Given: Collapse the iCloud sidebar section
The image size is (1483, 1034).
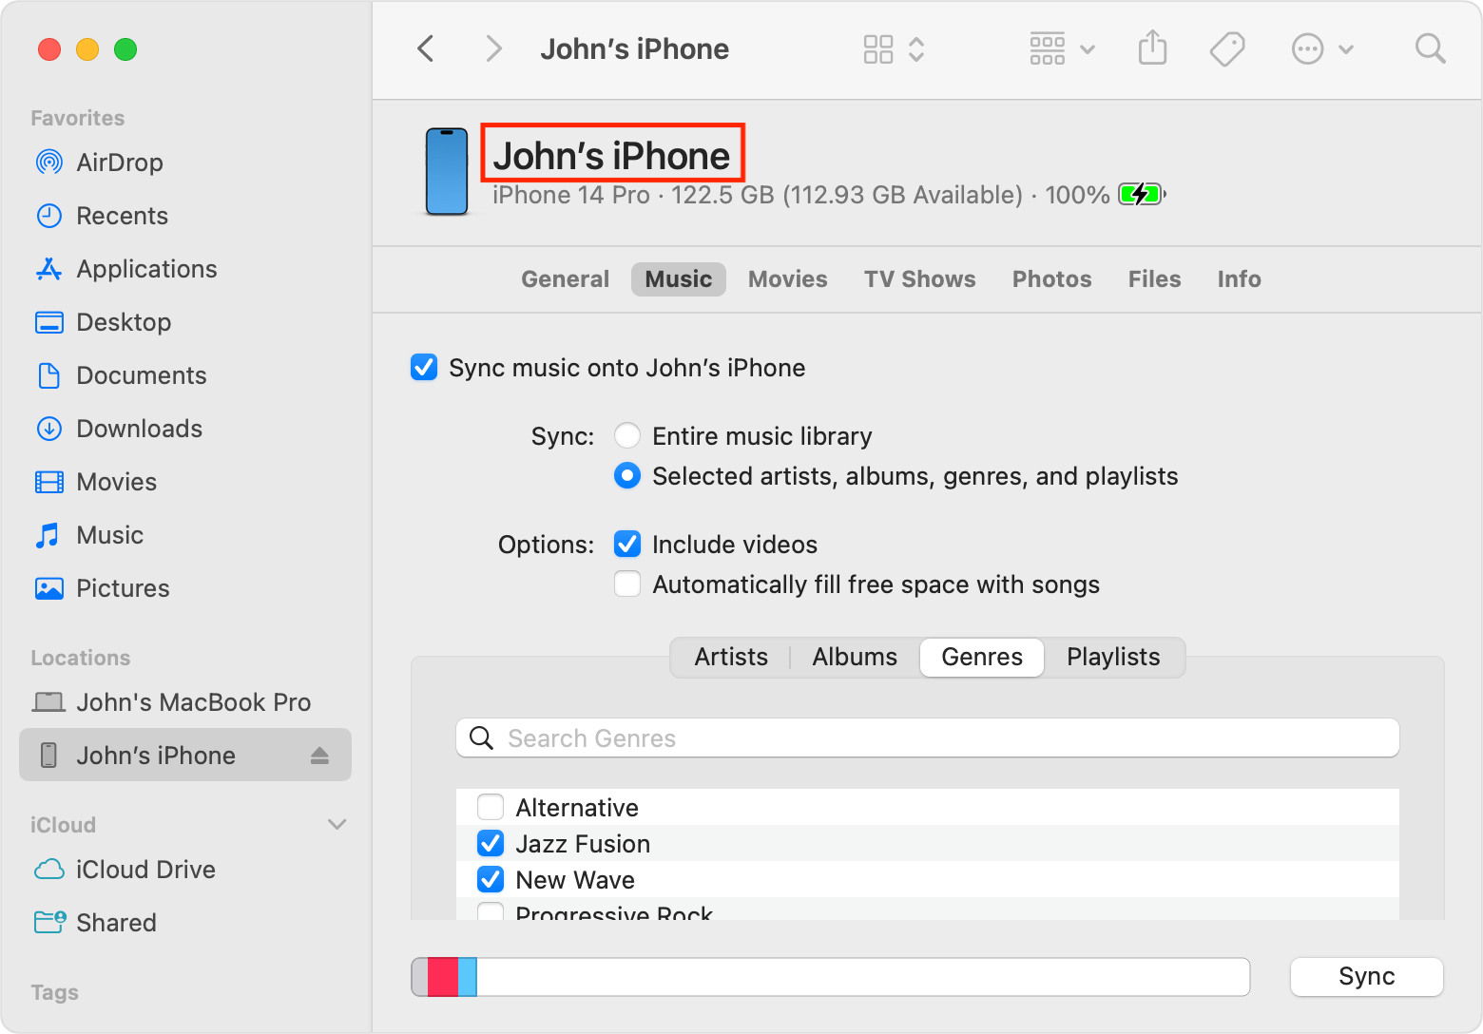Looking at the screenshot, I should click(337, 824).
